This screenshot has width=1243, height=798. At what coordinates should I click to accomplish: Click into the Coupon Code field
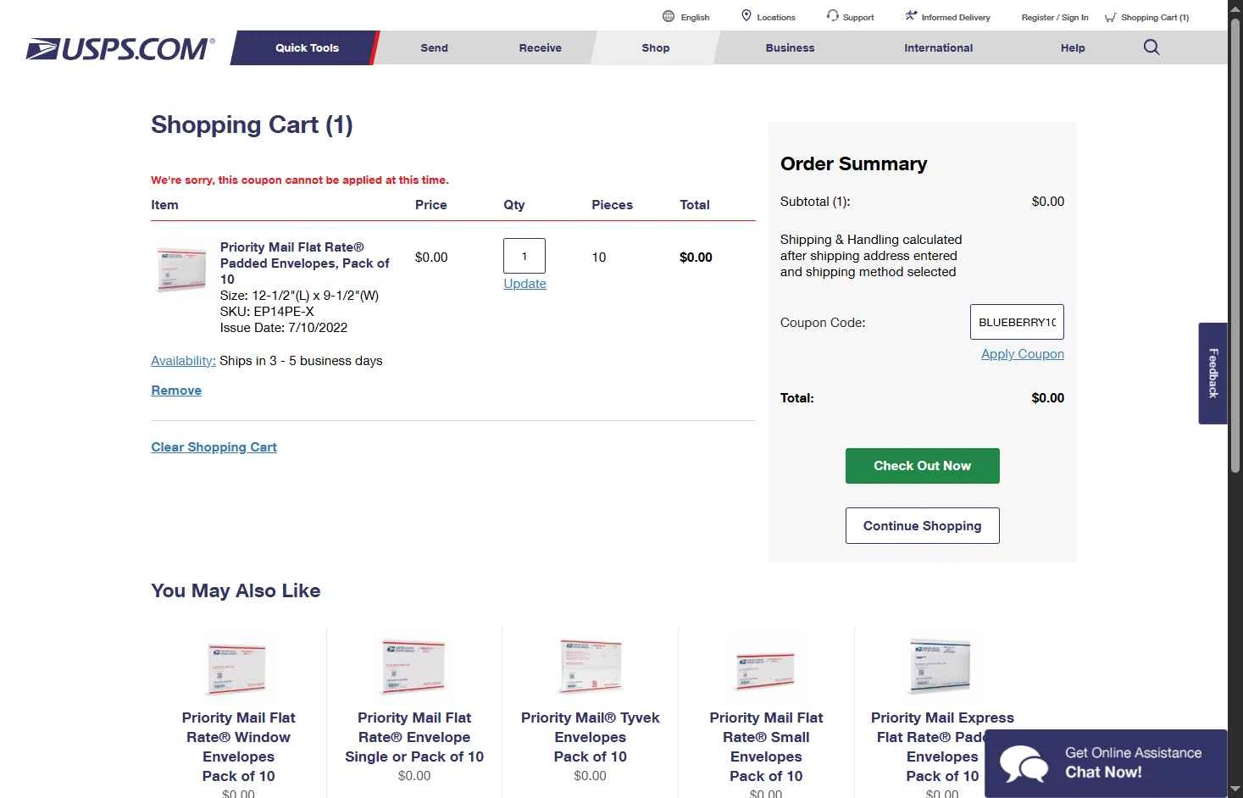point(1017,322)
